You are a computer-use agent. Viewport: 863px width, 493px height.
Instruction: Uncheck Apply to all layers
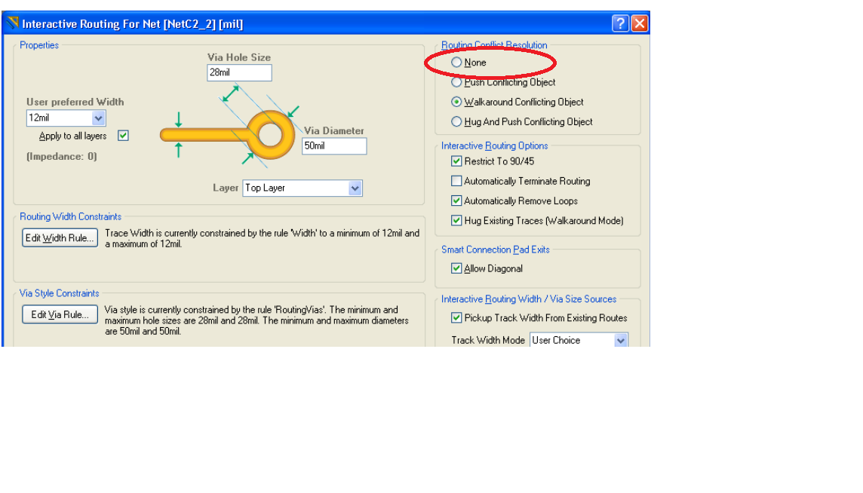pos(122,135)
